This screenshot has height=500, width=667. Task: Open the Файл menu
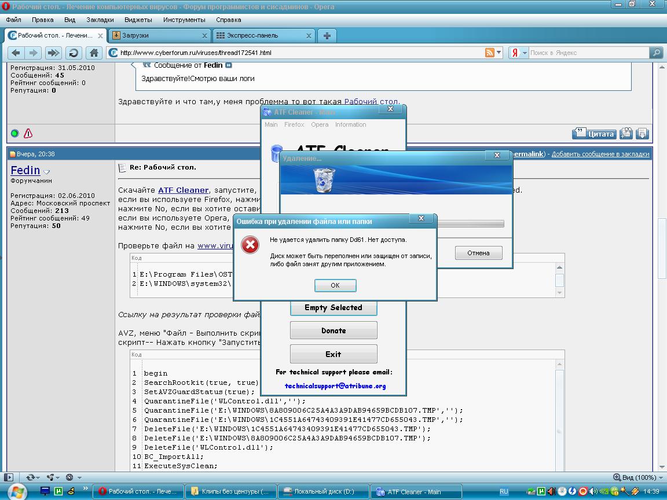[14, 20]
